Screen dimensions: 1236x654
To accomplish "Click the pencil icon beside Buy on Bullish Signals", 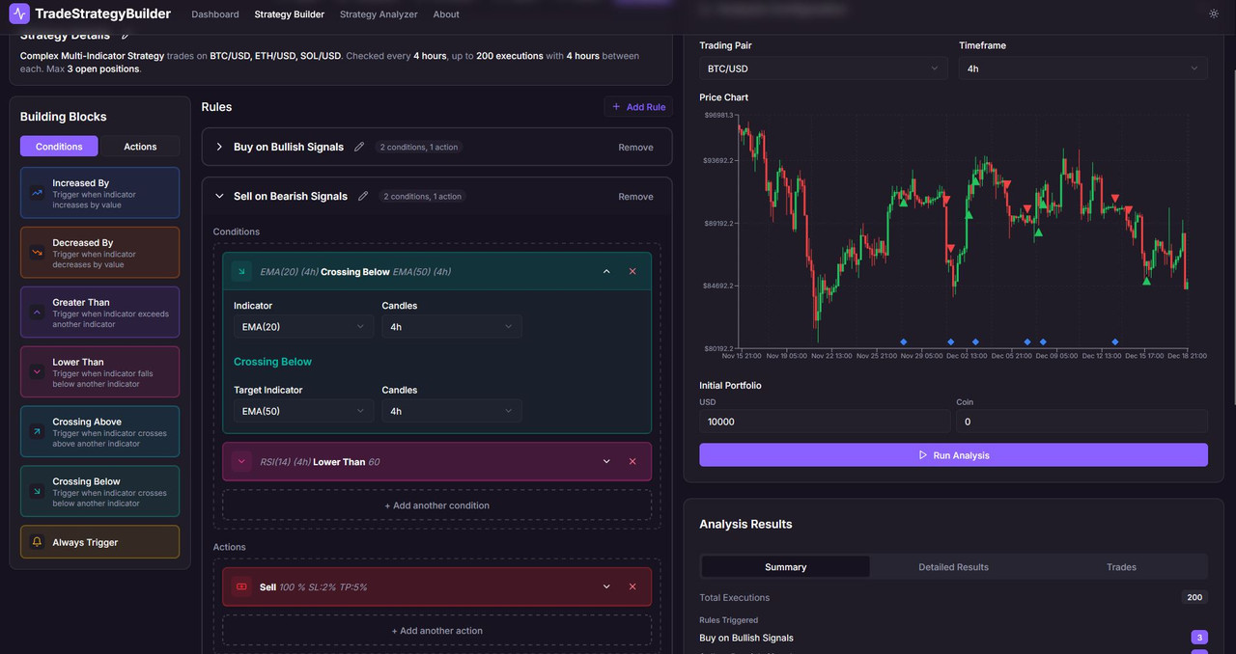I will point(359,148).
